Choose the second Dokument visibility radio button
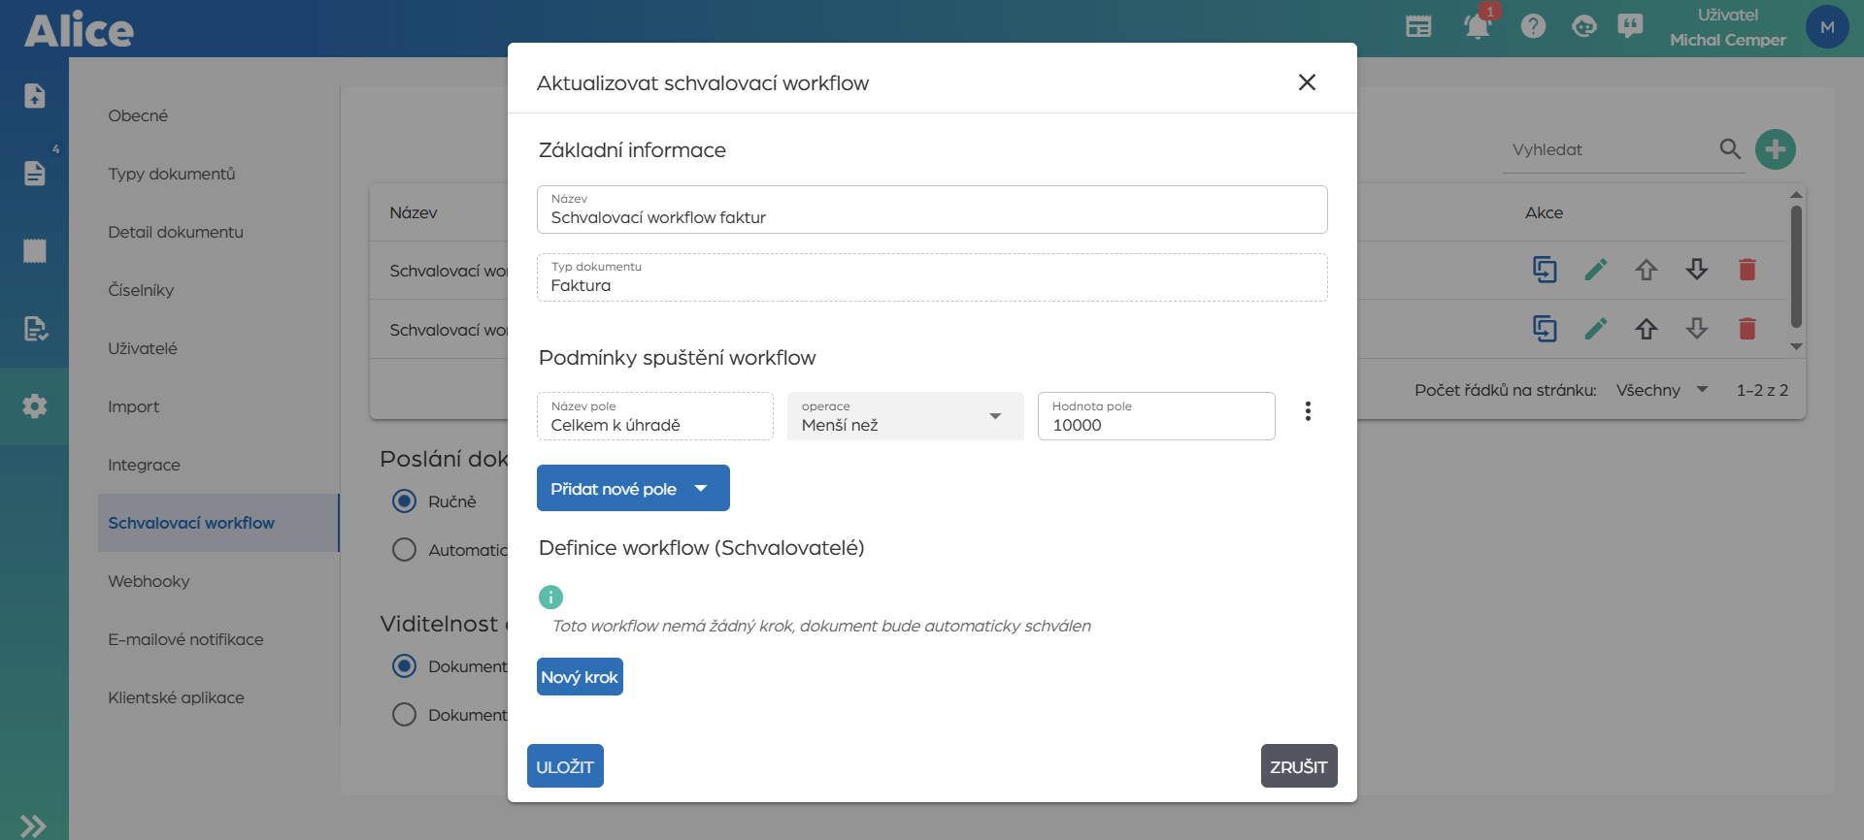Viewport: 1864px width, 840px height. pyautogui.click(x=404, y=715)
